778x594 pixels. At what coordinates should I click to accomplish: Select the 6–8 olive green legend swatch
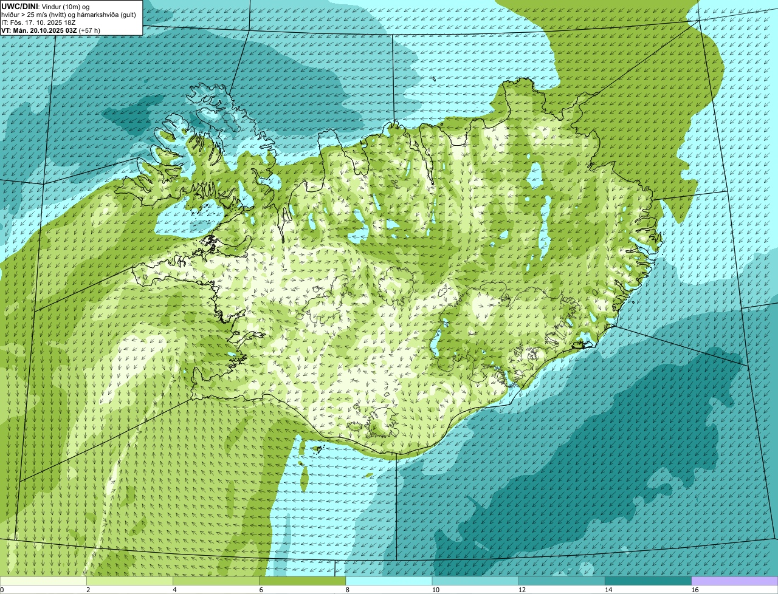303,581
